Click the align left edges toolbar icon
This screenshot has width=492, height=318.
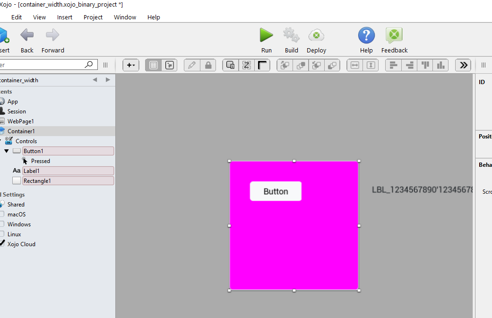[x=393, y=65]
